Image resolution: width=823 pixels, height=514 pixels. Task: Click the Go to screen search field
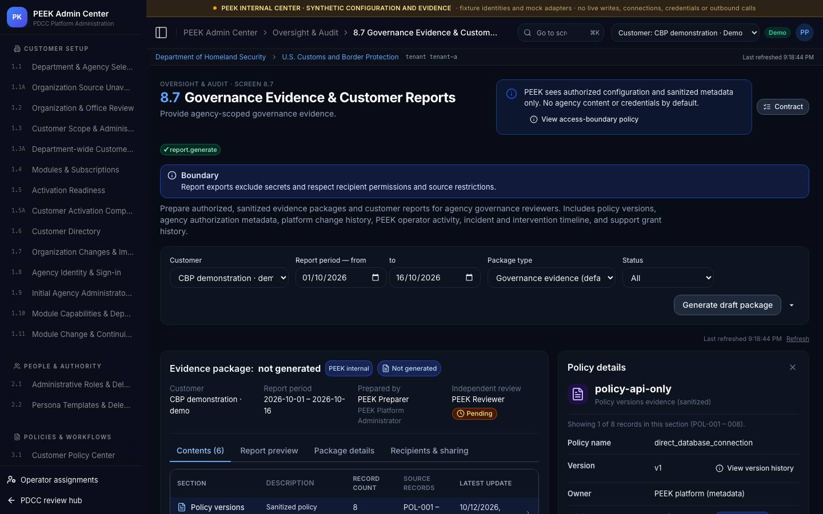(561, 33)
